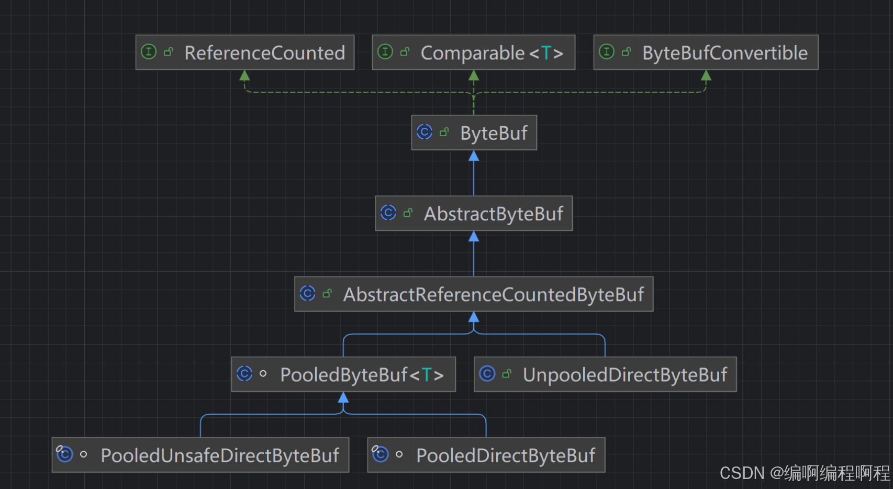Viewport: 893px width, 489px height.
Task: Select the PooledUnsafeDirectByteBuf class node
Action: click(x=200, y=455)
